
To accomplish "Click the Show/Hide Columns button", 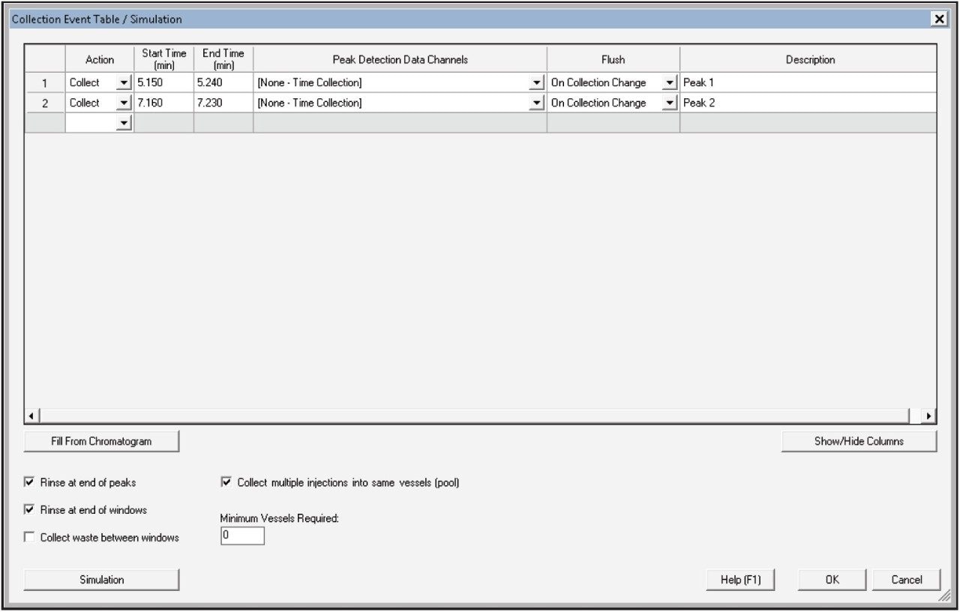I will point(859,441).
